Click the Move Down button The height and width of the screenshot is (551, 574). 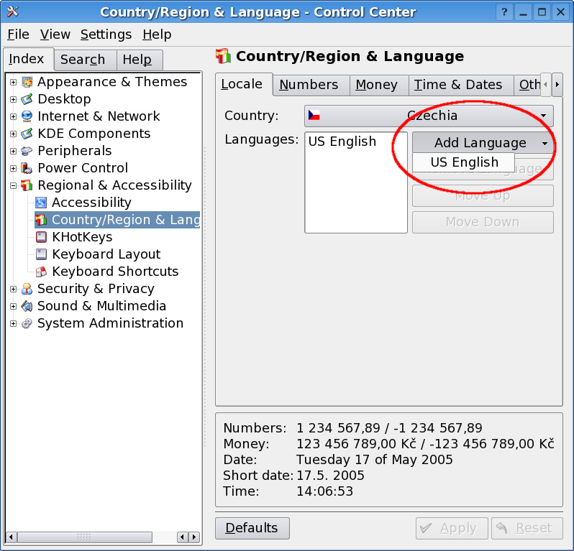pyautogui.click(x=483, y=222)
